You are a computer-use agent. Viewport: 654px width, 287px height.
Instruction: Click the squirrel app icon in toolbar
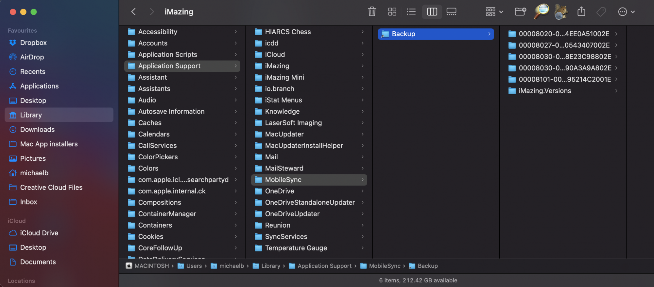[561, 12]
